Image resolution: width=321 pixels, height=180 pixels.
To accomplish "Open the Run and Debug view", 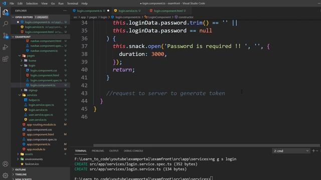I will point(6,47).
